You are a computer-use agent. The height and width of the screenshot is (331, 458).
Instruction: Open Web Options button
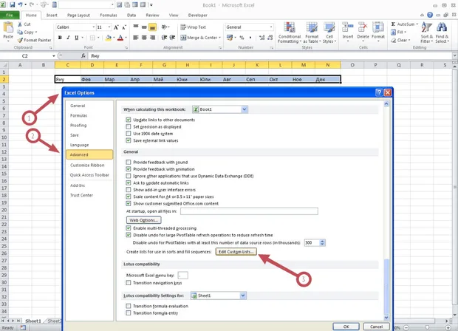coord(144,220)
